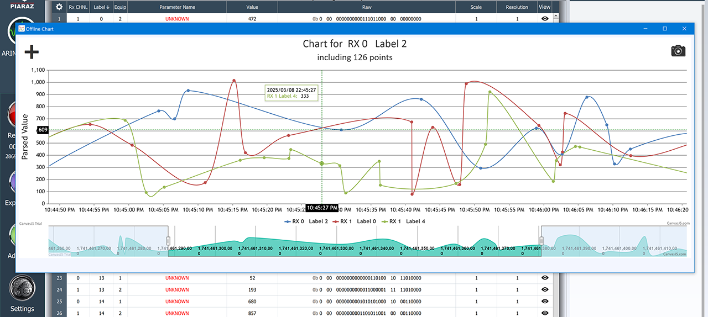Viewport: 708px width, 317px height.
Task: Open Settings from the left sidebar
Action: 22,293
